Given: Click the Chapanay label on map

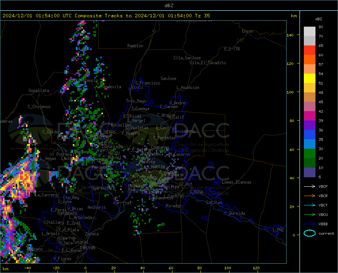Looking at the screenshot, I should pos(160,147).
